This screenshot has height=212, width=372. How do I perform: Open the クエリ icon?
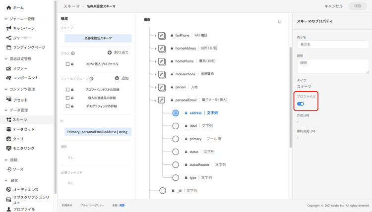[9, 139]
